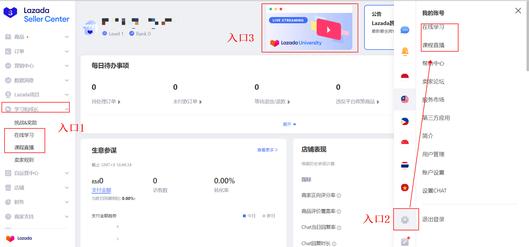
Task: Click the 数据洞察 sidebar icon
Action: (8, 80)
